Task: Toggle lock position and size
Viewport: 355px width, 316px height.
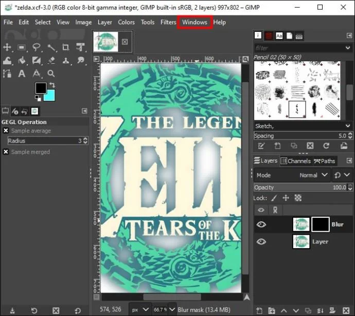Action: [x=286, y=198]
